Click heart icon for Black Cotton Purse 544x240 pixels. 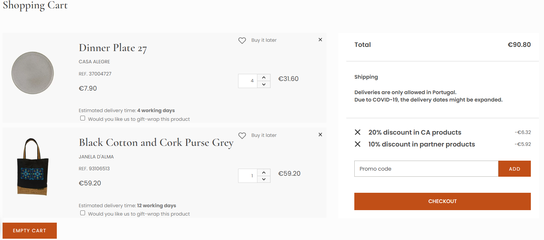242,136
